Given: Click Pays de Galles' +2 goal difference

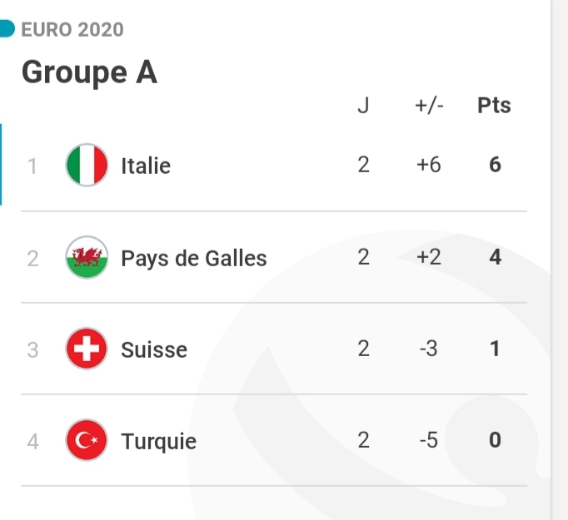Looking at the screenshot, I should coord(429,257).
